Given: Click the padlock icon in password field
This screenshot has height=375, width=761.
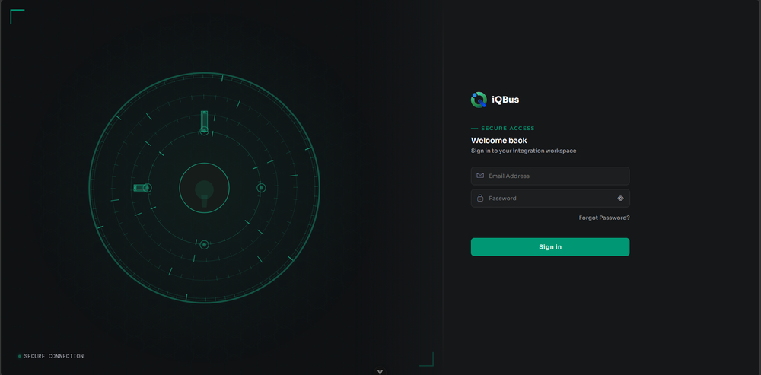Looking at the screenshot, I should click(480, 198).
